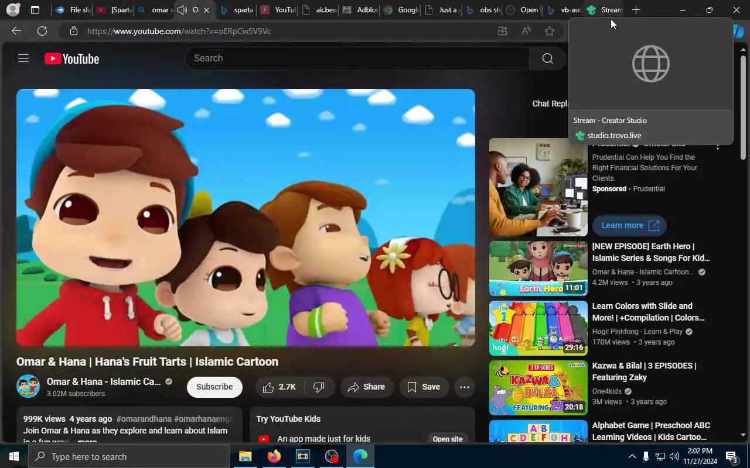Click the YouTube search magnifier button

tap(547, 58)
